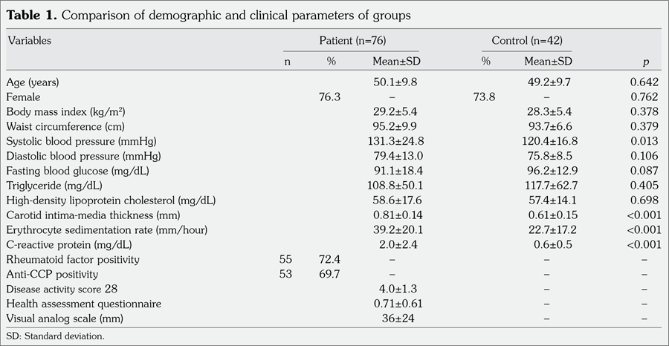This screenshot has height=346, width=669.
Task: Select the italic "p" column header
Action: pos(644,62)
